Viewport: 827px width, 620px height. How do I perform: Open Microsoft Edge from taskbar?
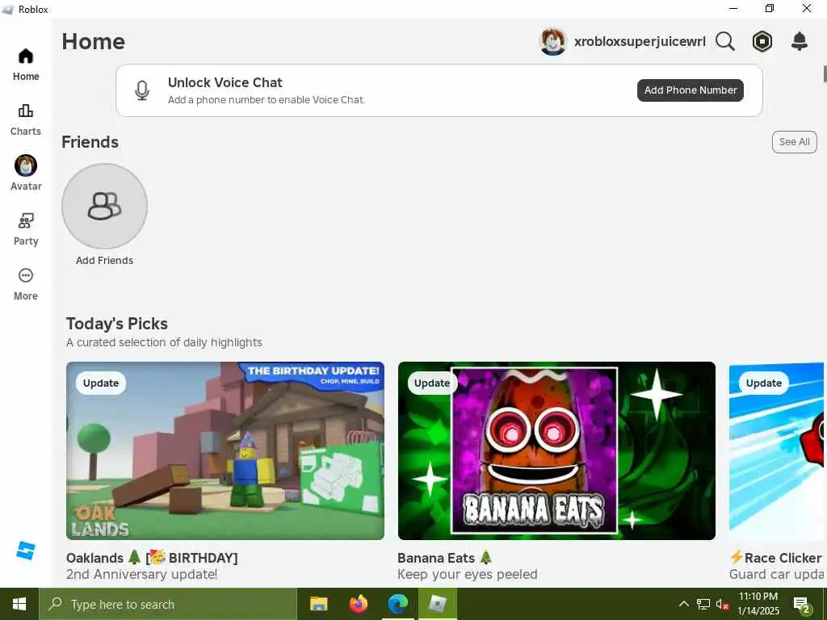pos(397,604)
